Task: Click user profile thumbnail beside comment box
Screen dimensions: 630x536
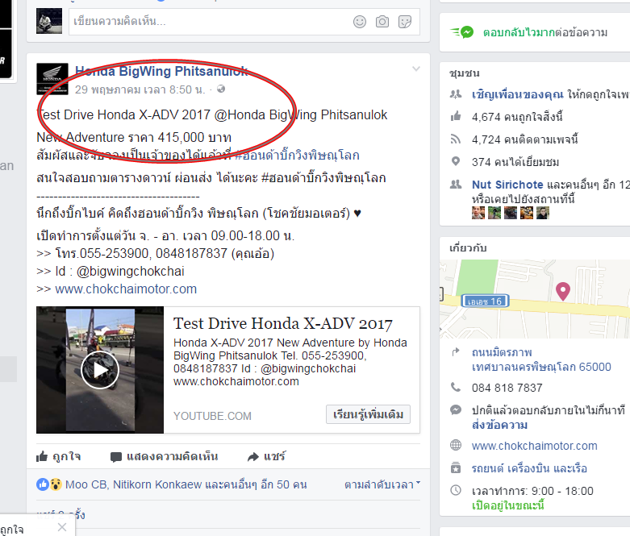Action: pyautogui.click(x=49, y=21)
